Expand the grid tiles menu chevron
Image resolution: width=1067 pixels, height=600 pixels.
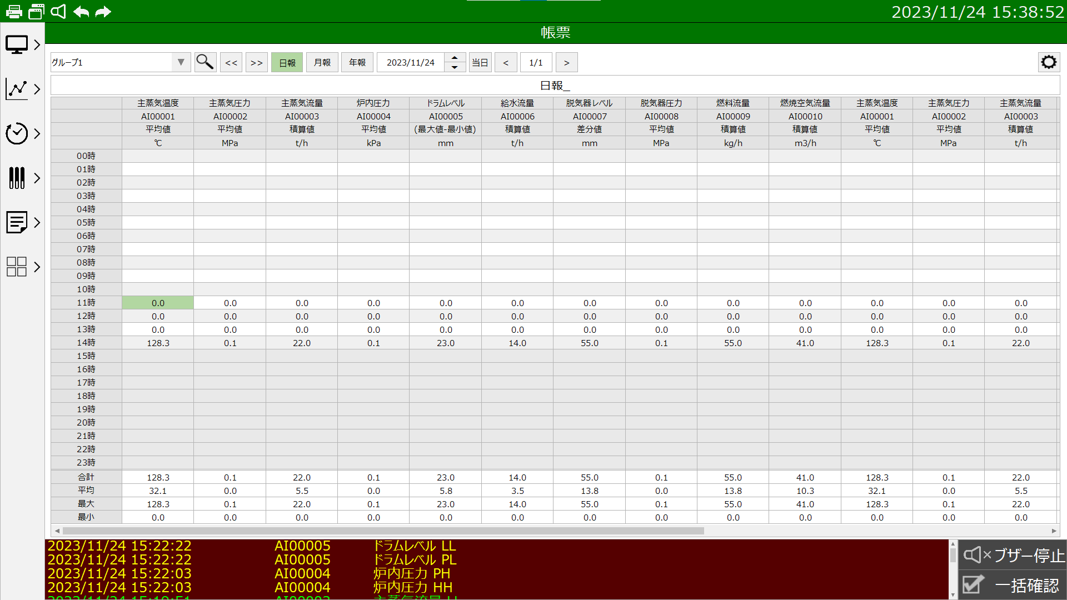(x=37, y=267)
